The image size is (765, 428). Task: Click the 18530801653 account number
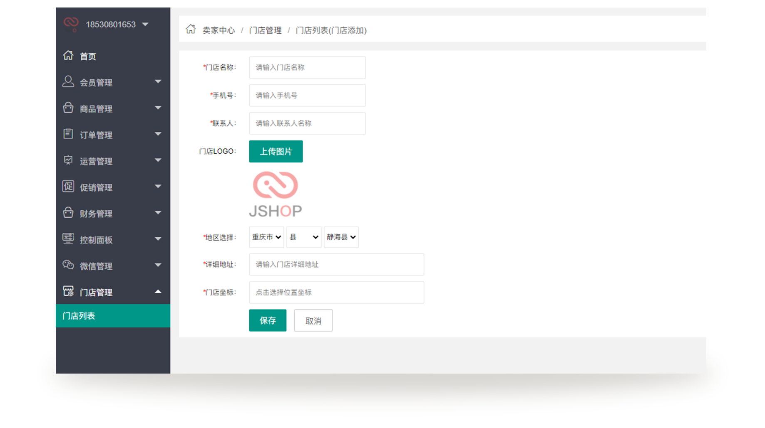[x=111, y=25]
